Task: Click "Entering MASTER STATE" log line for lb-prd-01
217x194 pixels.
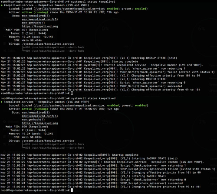Action: [83, 79]
